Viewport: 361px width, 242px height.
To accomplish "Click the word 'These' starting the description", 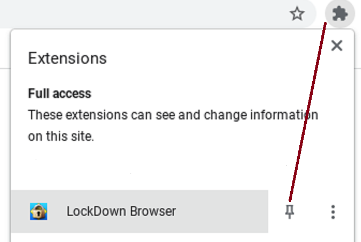I will point(45,115).
